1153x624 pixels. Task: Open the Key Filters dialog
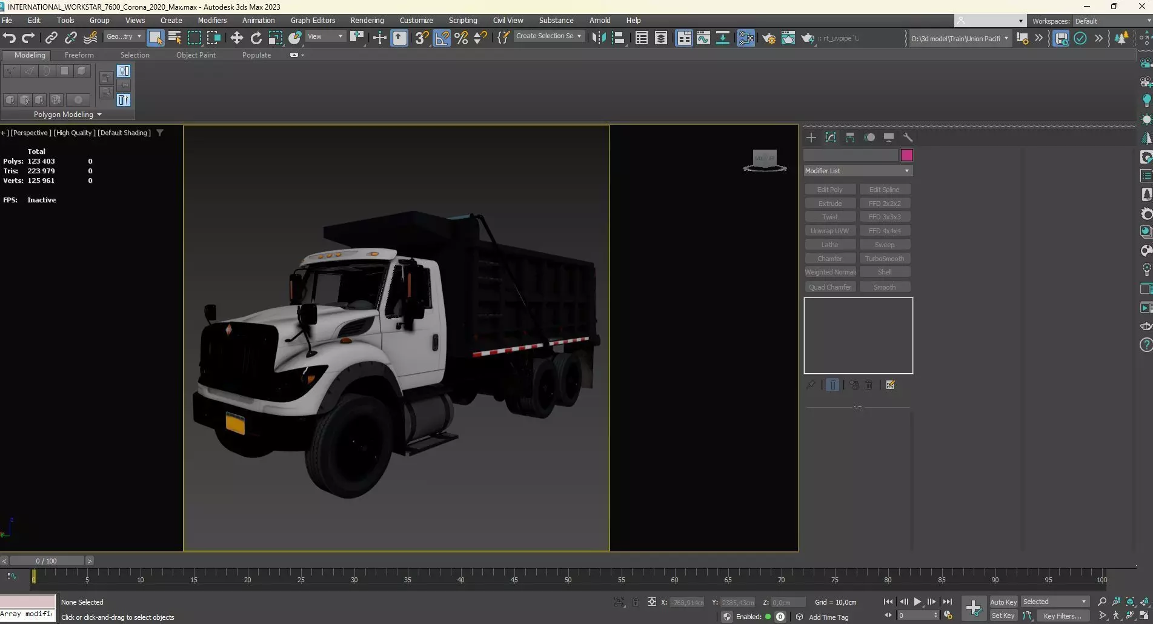pos(1063,616)
